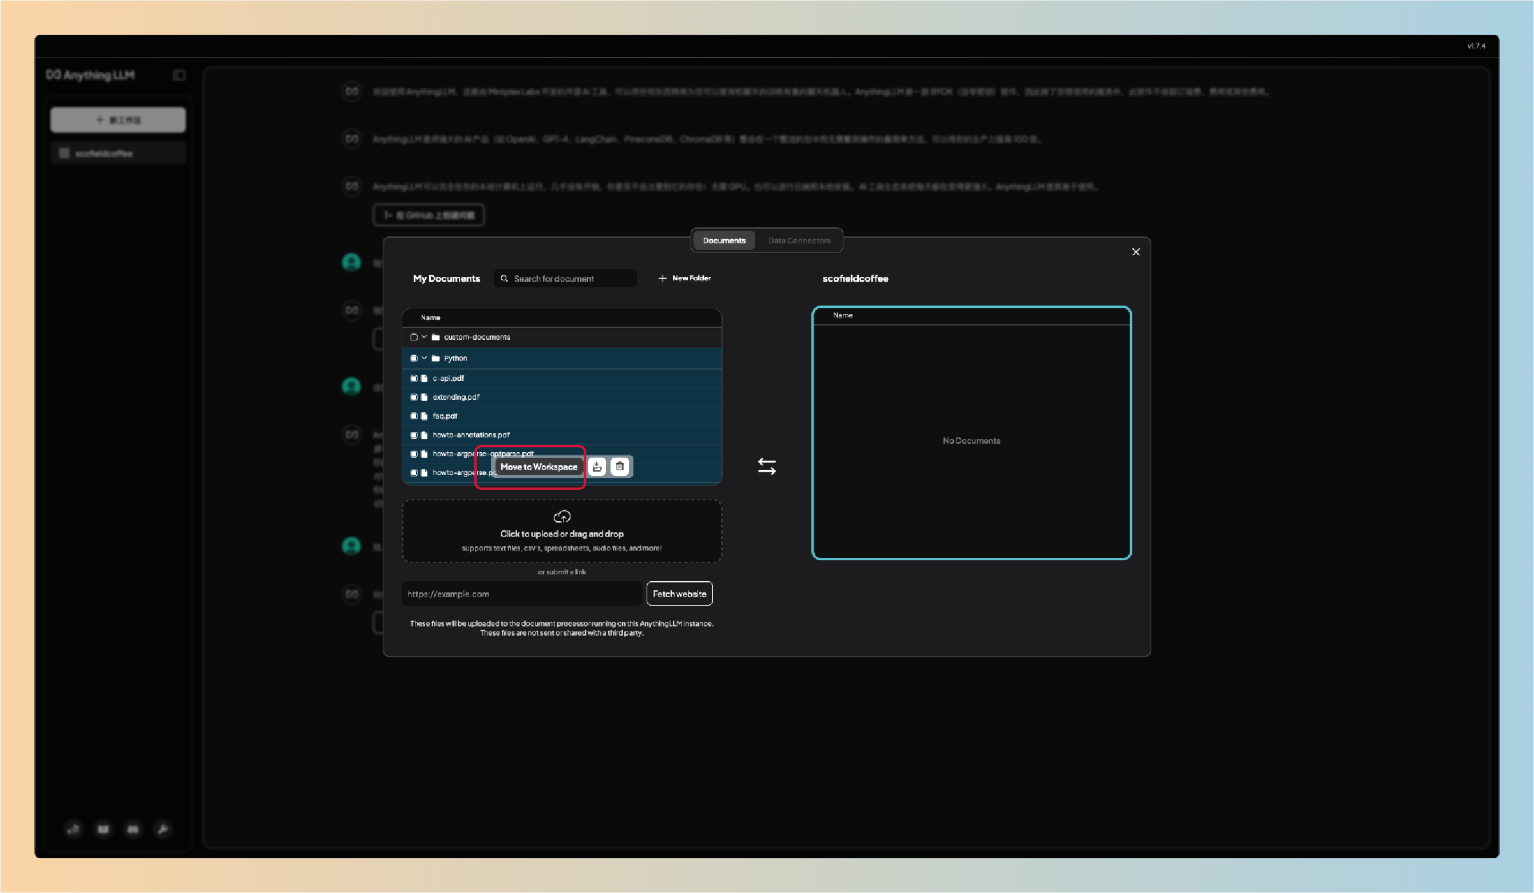Click the https://example.com link input field
1534x893 pixels.
coord(521,593)
